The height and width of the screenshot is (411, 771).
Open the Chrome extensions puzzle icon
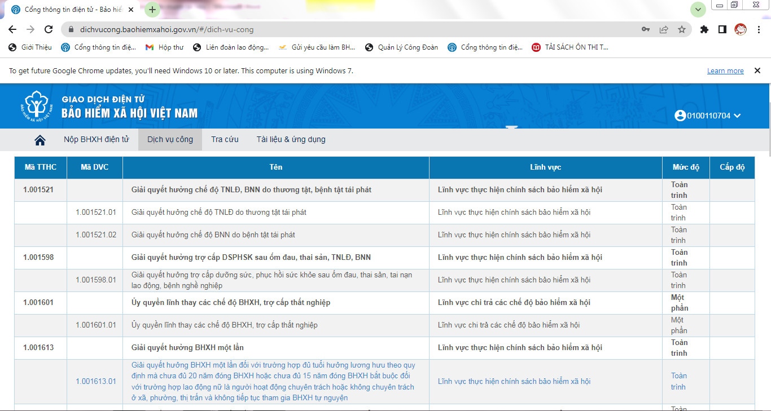(x=704, y=29)
